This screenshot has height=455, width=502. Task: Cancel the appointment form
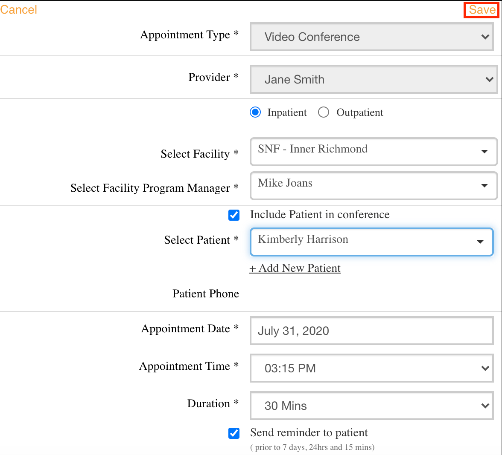point(19,10)
